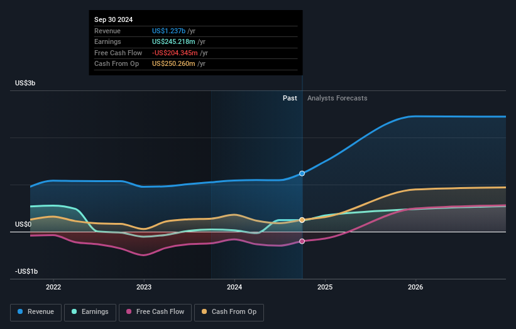Click the Sep 30 2024 tooltip date
Image resolution: width=516 pixels, height=329 pixels.
114,19
